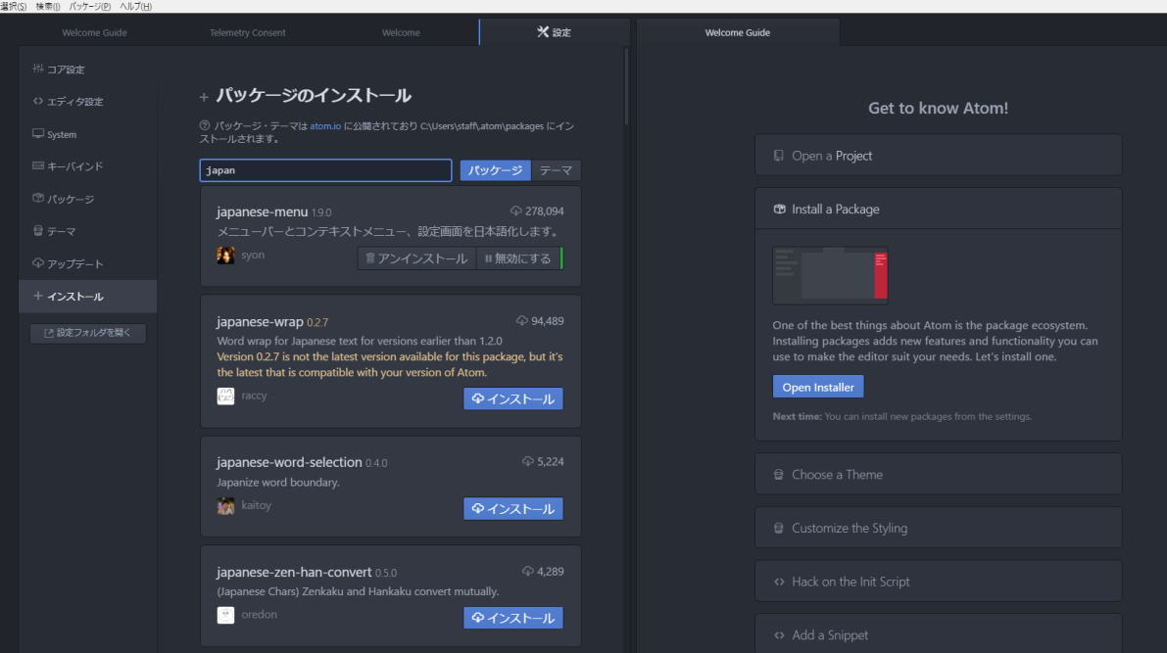Viewport: 1167px width, 653px height.
Task: Open the 選択(S) menu
Action: (x=14, y=6)
